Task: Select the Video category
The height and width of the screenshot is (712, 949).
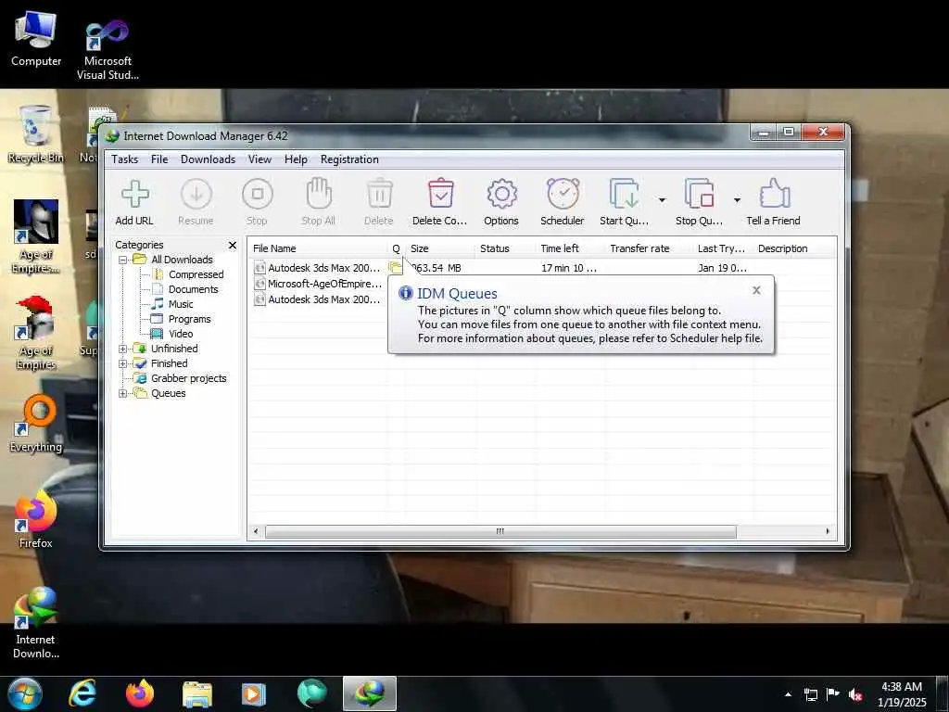Action: click(181, 334)
